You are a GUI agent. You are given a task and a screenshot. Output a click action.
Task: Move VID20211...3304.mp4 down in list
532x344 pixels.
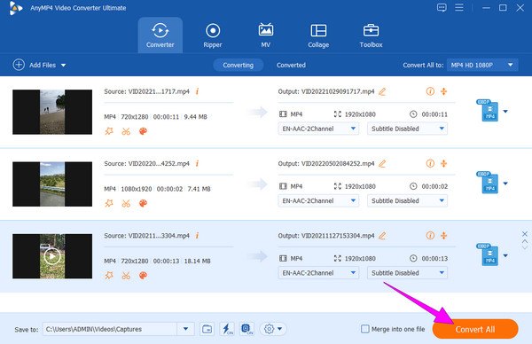525,247
